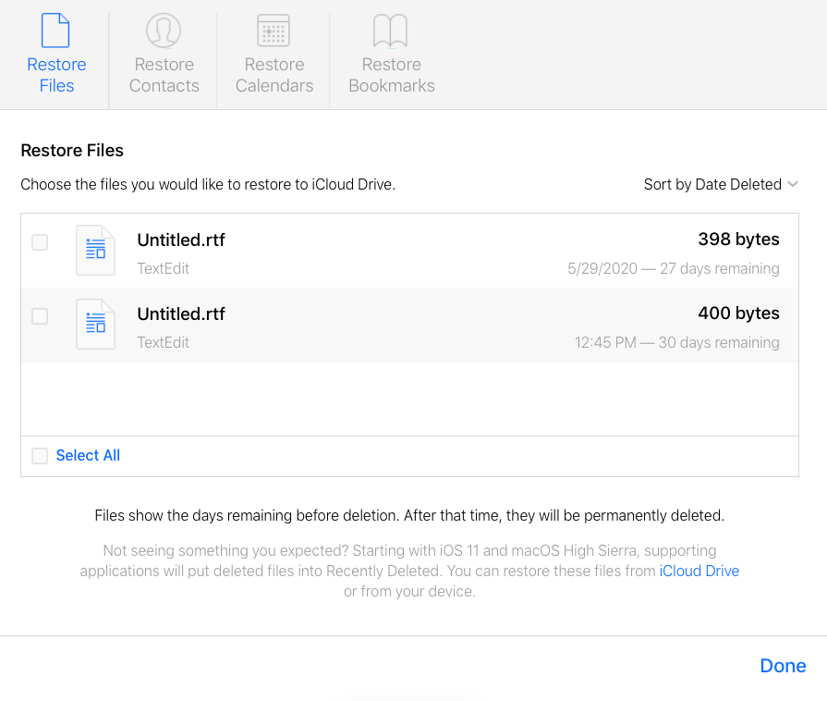827x701 pixels.
Task: Select the Untitled.rtf deleted at 12:45 PM
Action: (181, 314)
